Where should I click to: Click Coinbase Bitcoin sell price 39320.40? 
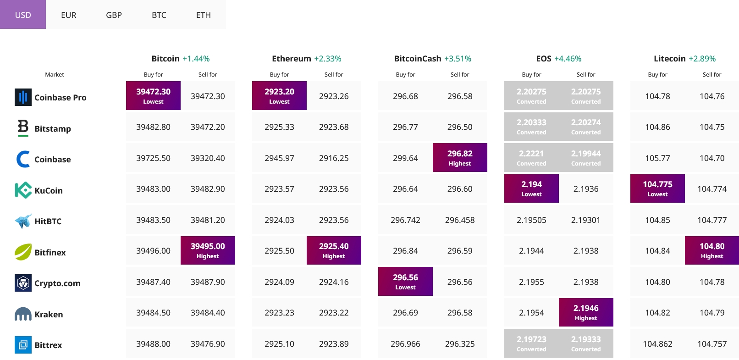tap(208, 158)
